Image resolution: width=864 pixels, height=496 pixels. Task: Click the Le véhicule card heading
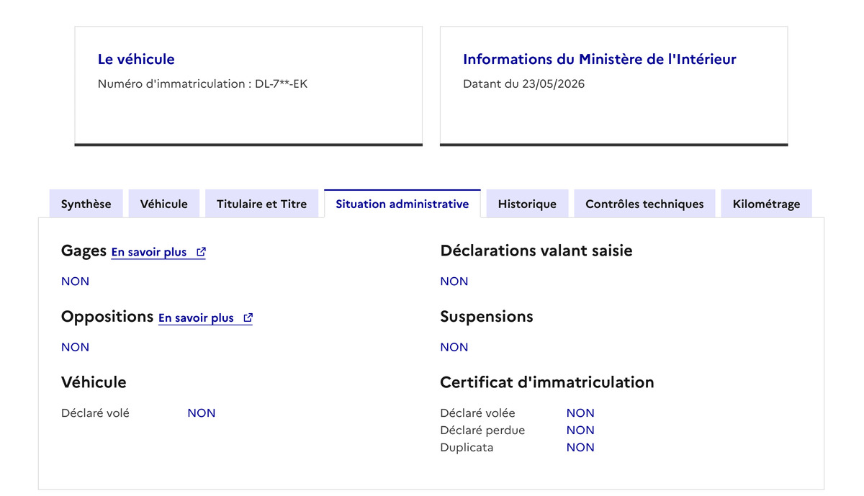pyautogui.click(x=136, y=59)
